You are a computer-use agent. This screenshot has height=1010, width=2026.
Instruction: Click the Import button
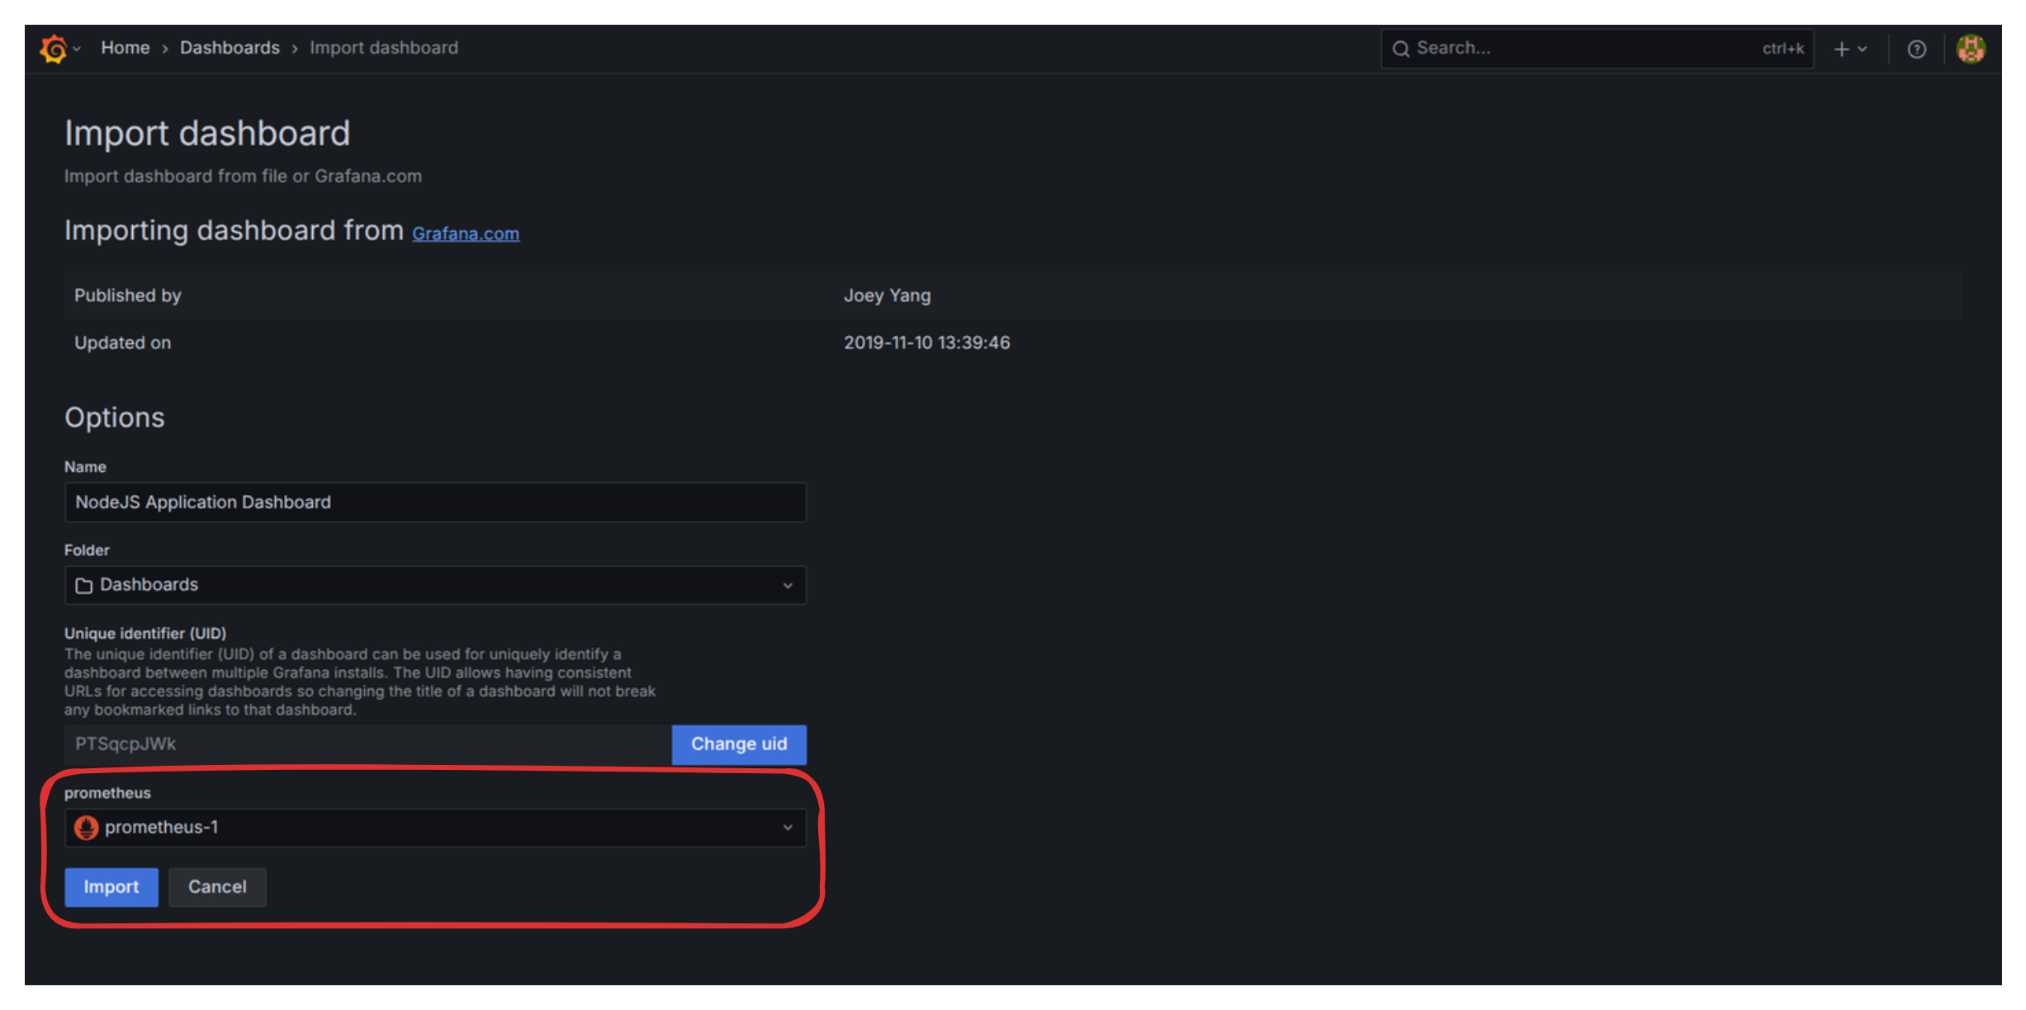point(111,887)
